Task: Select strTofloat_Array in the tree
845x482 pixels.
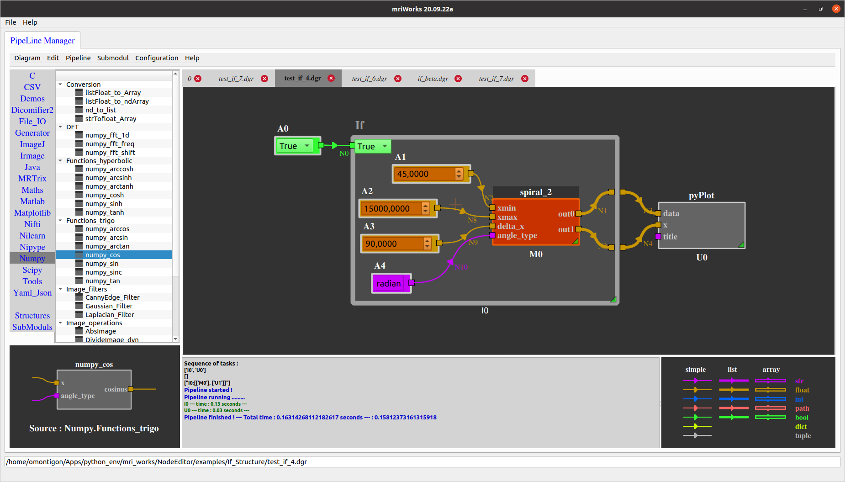Action: coord(111,119)
